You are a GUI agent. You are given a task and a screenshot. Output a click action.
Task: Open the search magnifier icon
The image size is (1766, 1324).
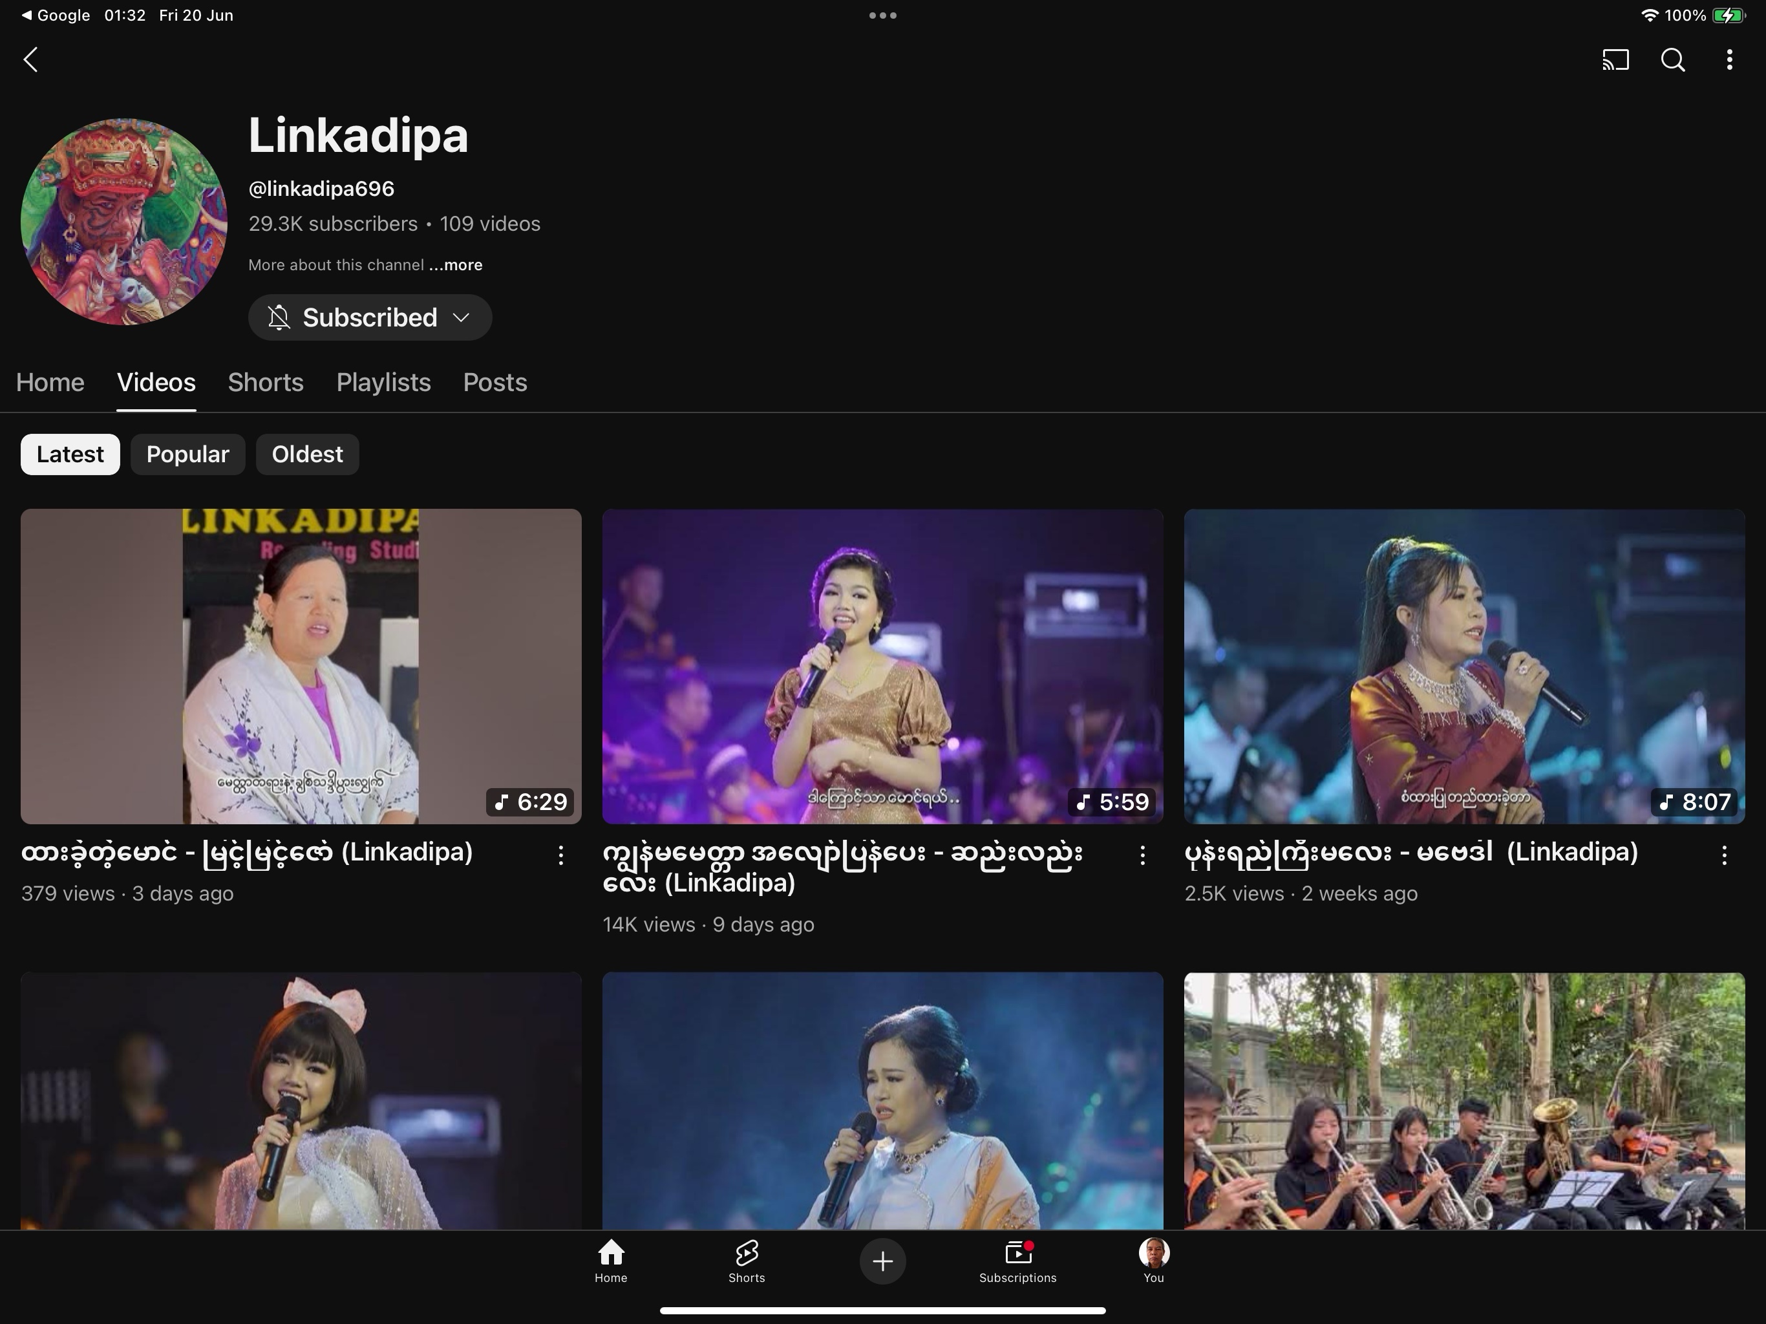pyautogui.click(x=1672, y=60)
